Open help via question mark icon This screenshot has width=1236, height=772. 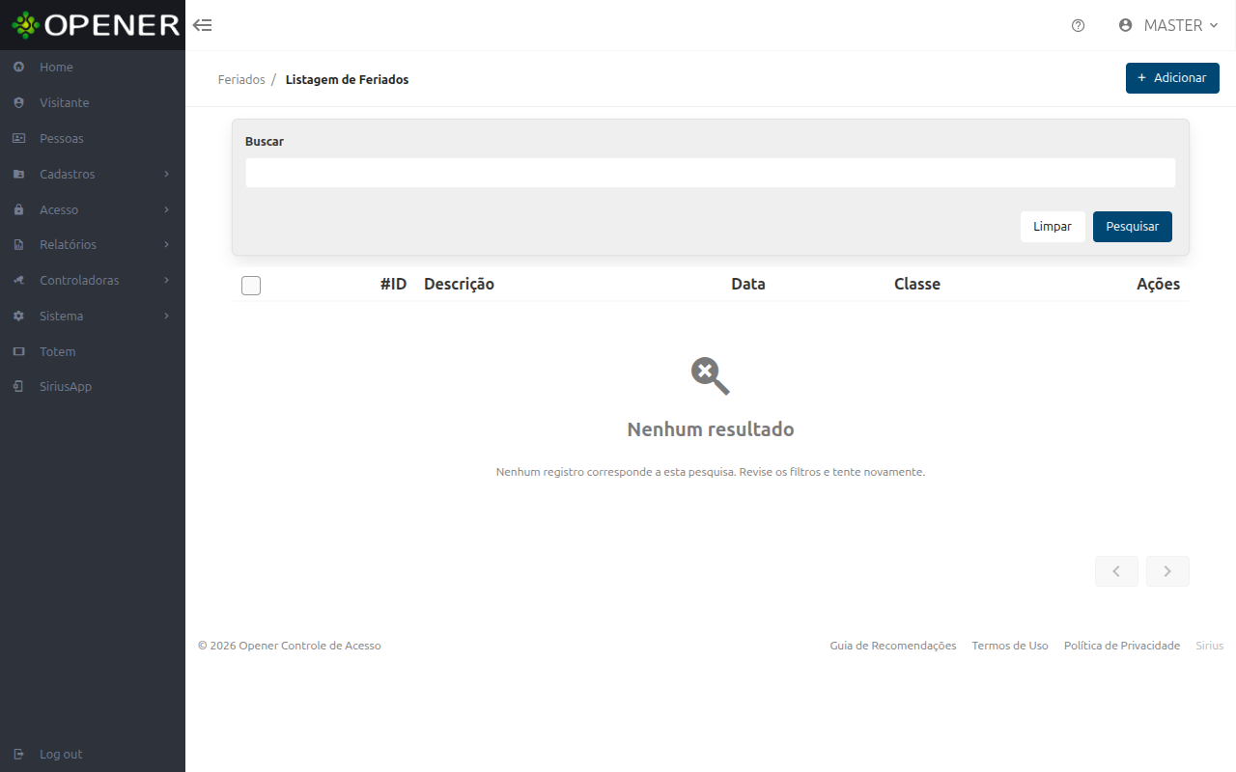click(1079, 26)
